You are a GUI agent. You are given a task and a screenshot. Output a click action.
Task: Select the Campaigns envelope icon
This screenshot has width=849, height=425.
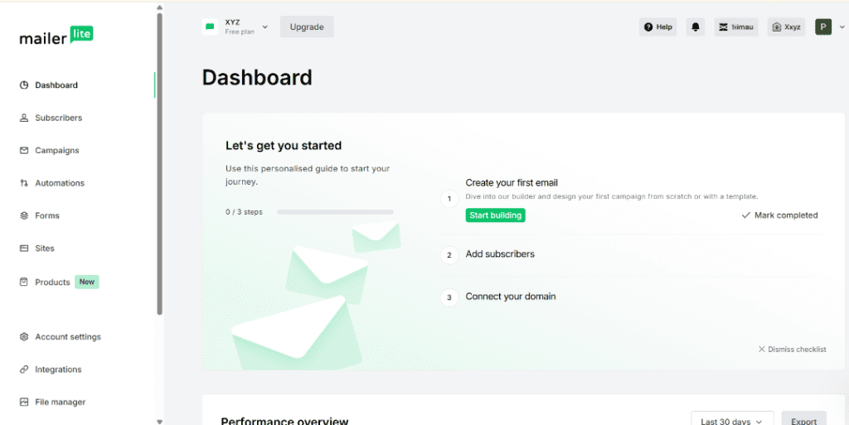24,150
